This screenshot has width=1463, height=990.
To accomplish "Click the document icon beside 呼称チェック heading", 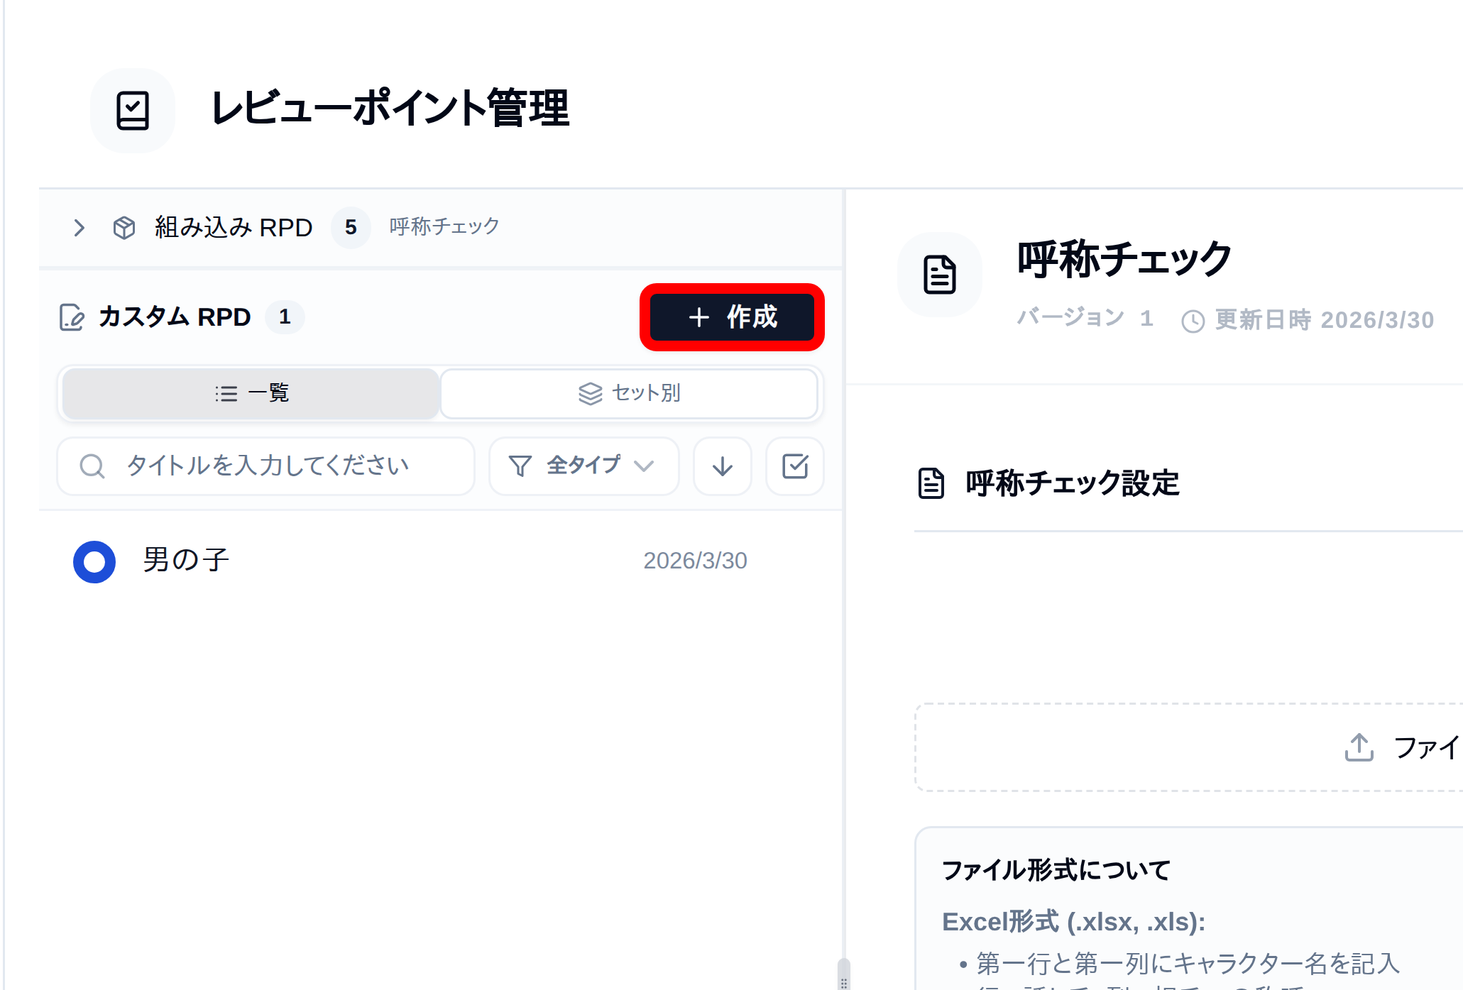I will coord(940,275).
